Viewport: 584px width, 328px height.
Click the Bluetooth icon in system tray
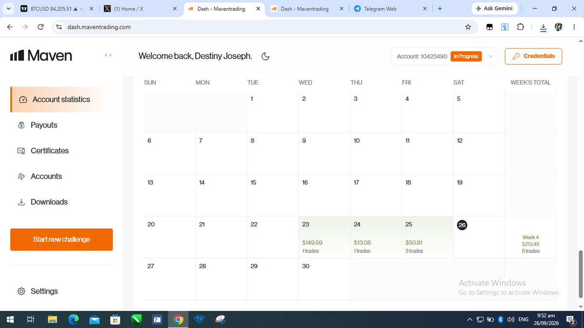pyautogui.click(x=500, y=320)
